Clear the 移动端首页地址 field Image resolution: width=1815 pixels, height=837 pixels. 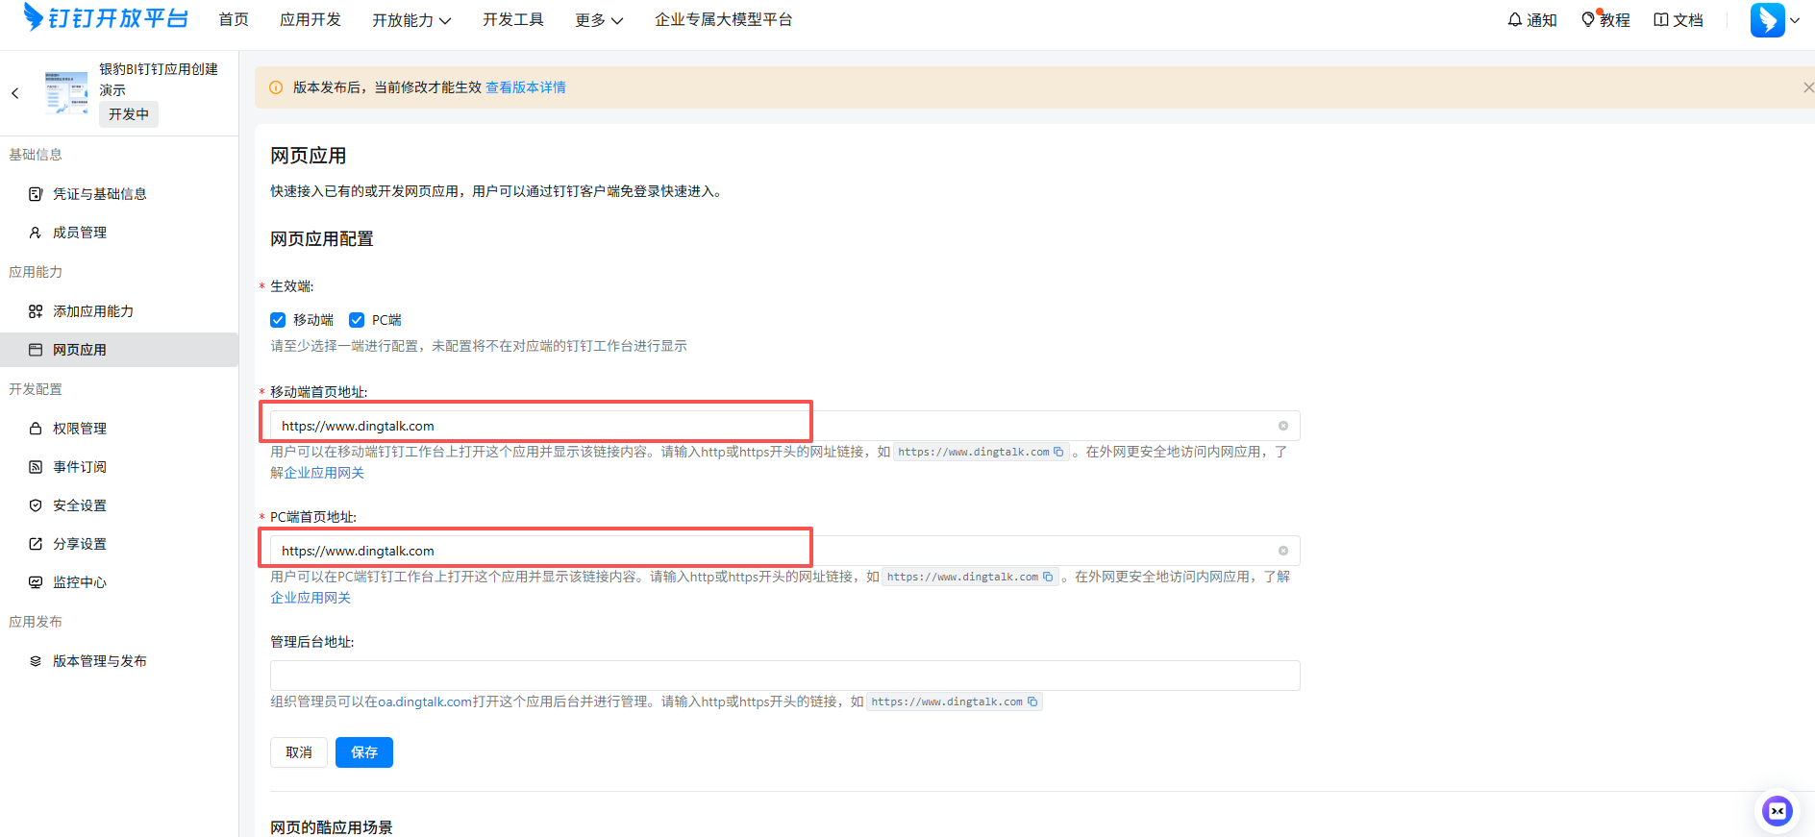[1283, 426]
